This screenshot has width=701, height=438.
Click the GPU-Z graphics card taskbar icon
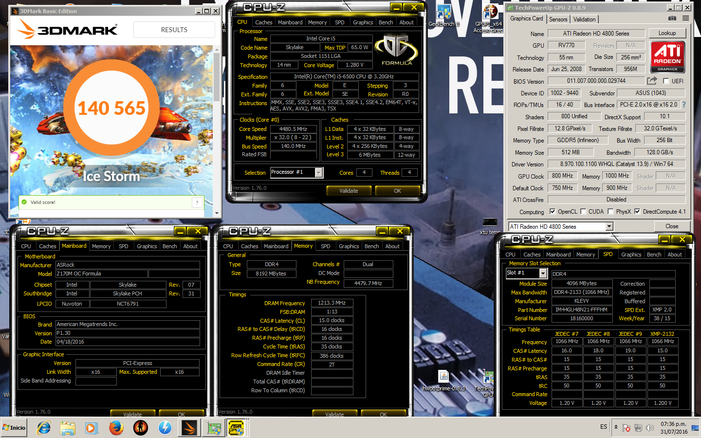point(214,428)
